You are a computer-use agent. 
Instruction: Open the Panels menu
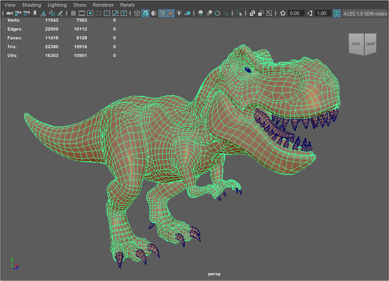(127, 5)
